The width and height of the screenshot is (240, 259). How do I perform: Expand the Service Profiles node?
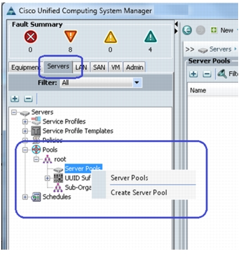[x=25, y=121]
